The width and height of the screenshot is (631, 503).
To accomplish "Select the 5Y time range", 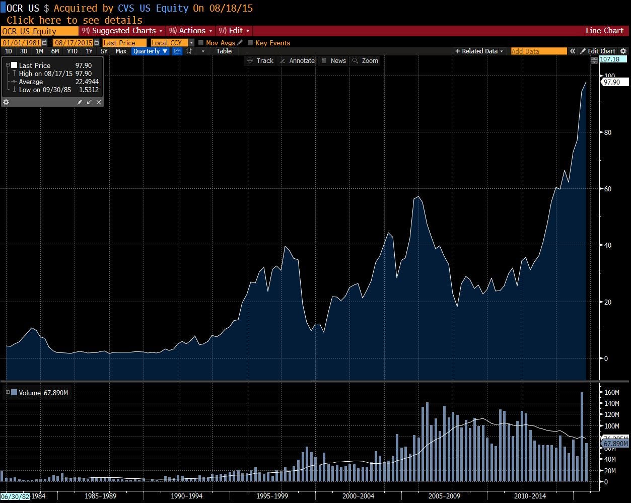I will tap(104, 51).
